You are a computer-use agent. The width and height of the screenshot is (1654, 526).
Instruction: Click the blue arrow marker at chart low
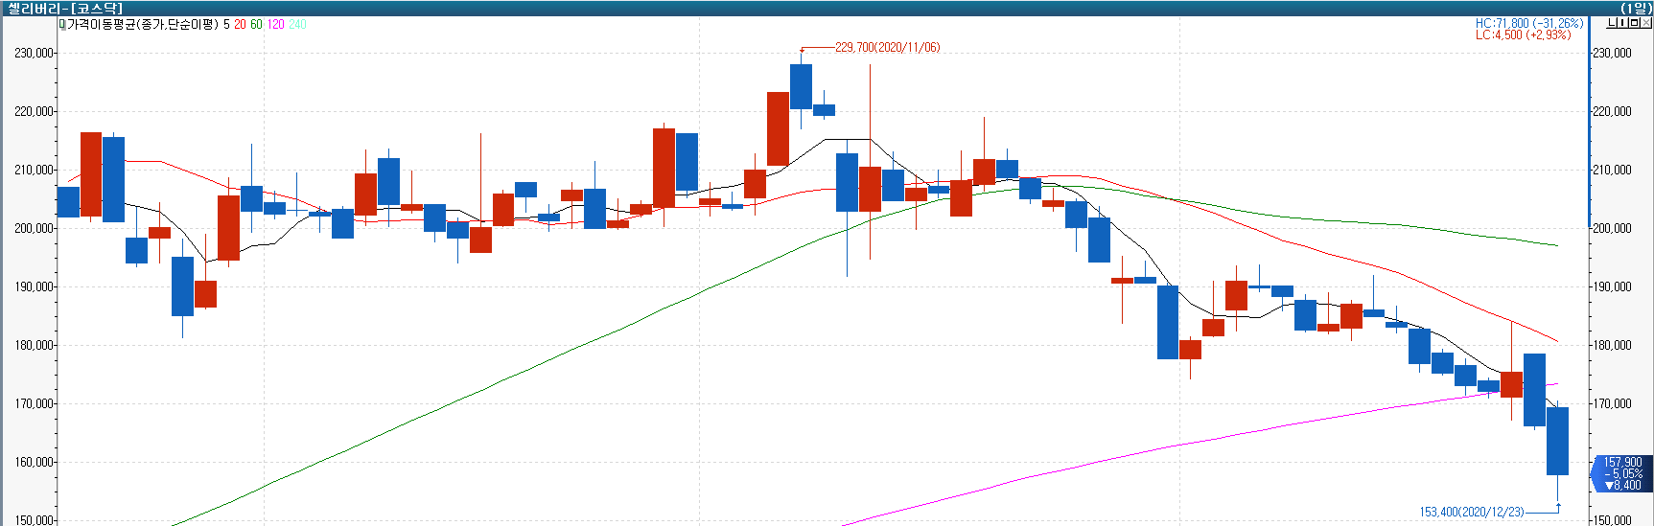1558,507
